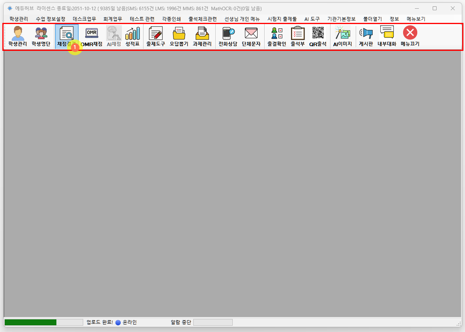Open the 출석부 clipboard icon
The image size is (465, 332).
(x=298, y=36)
